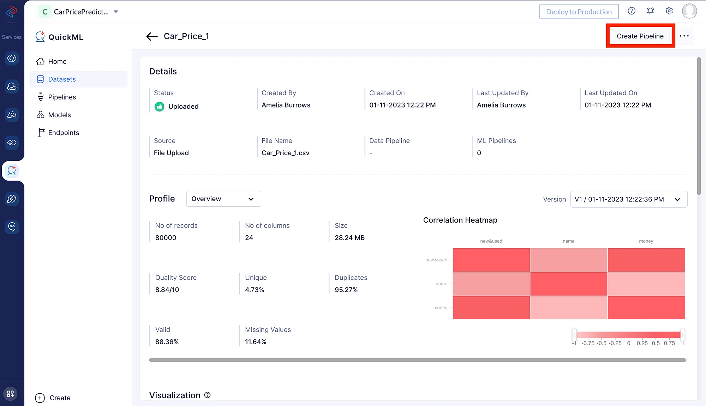This screenshot has height=406, width=706.
Task: Open the Zia Services icon in rail
Action: [x=12, y=115]
